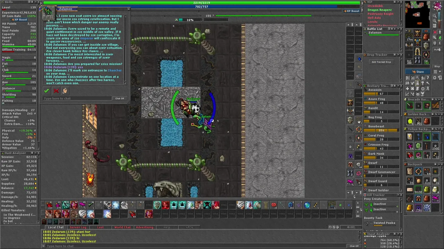Switch to the Server Log tab
444x249 pixels.
point(78,227)
